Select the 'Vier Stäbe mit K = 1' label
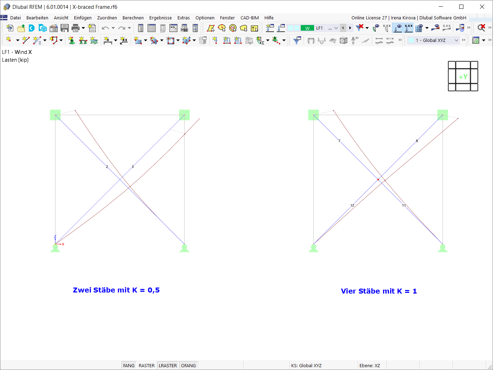 (379, 291)
